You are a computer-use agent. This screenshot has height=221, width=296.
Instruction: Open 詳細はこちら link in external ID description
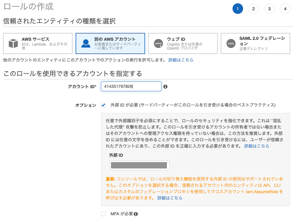tap(257, 146)
